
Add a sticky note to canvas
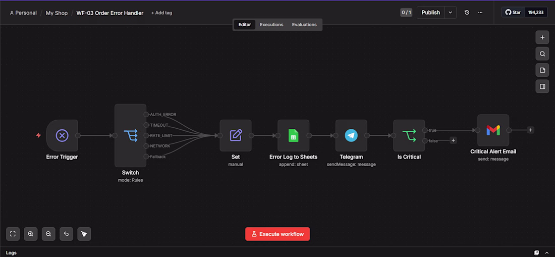tap(542, 70)
